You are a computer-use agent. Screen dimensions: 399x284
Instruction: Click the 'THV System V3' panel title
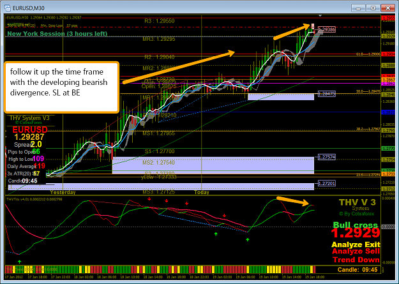coord(29,118)
